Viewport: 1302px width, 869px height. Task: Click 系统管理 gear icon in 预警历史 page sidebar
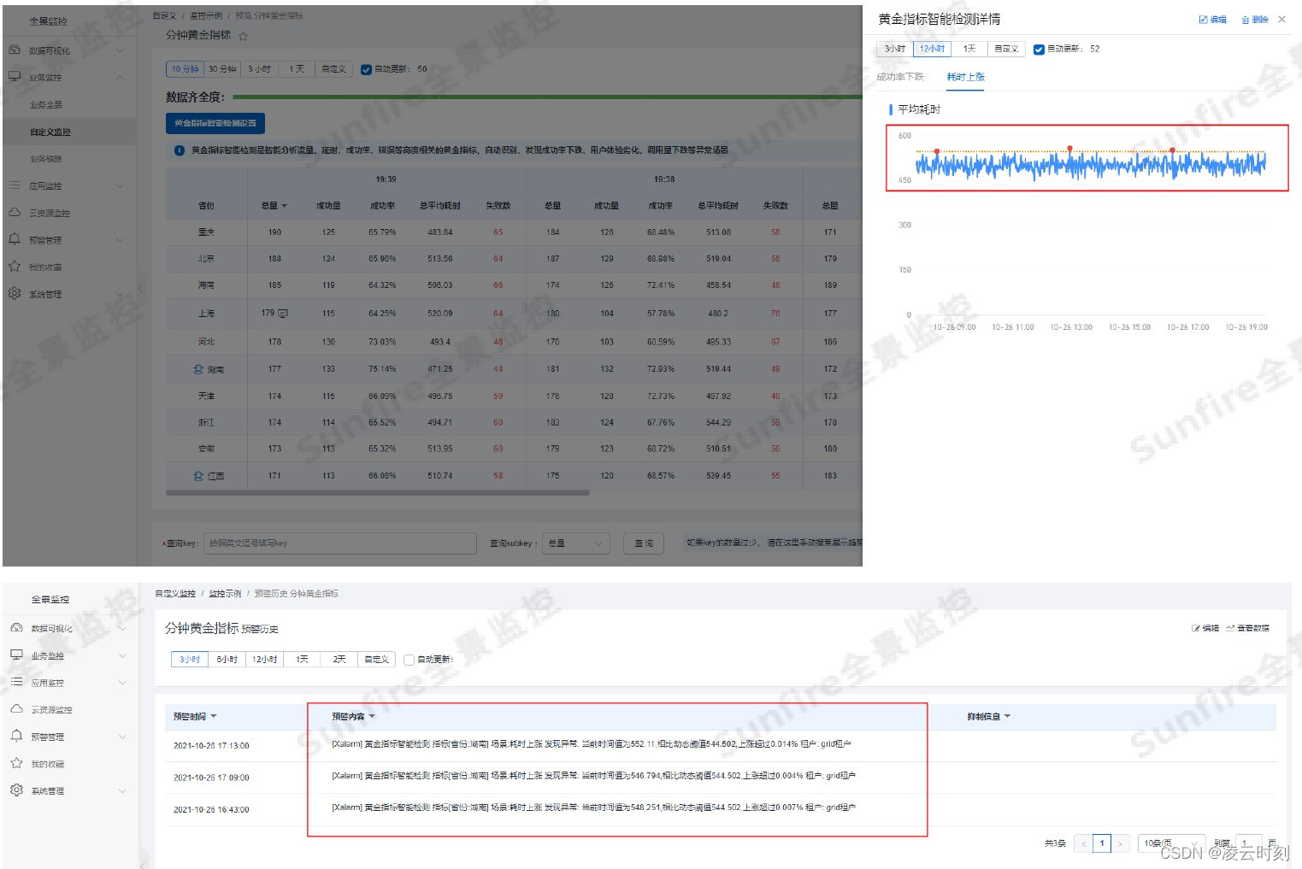pyautogui.click(x=16, y=790)
